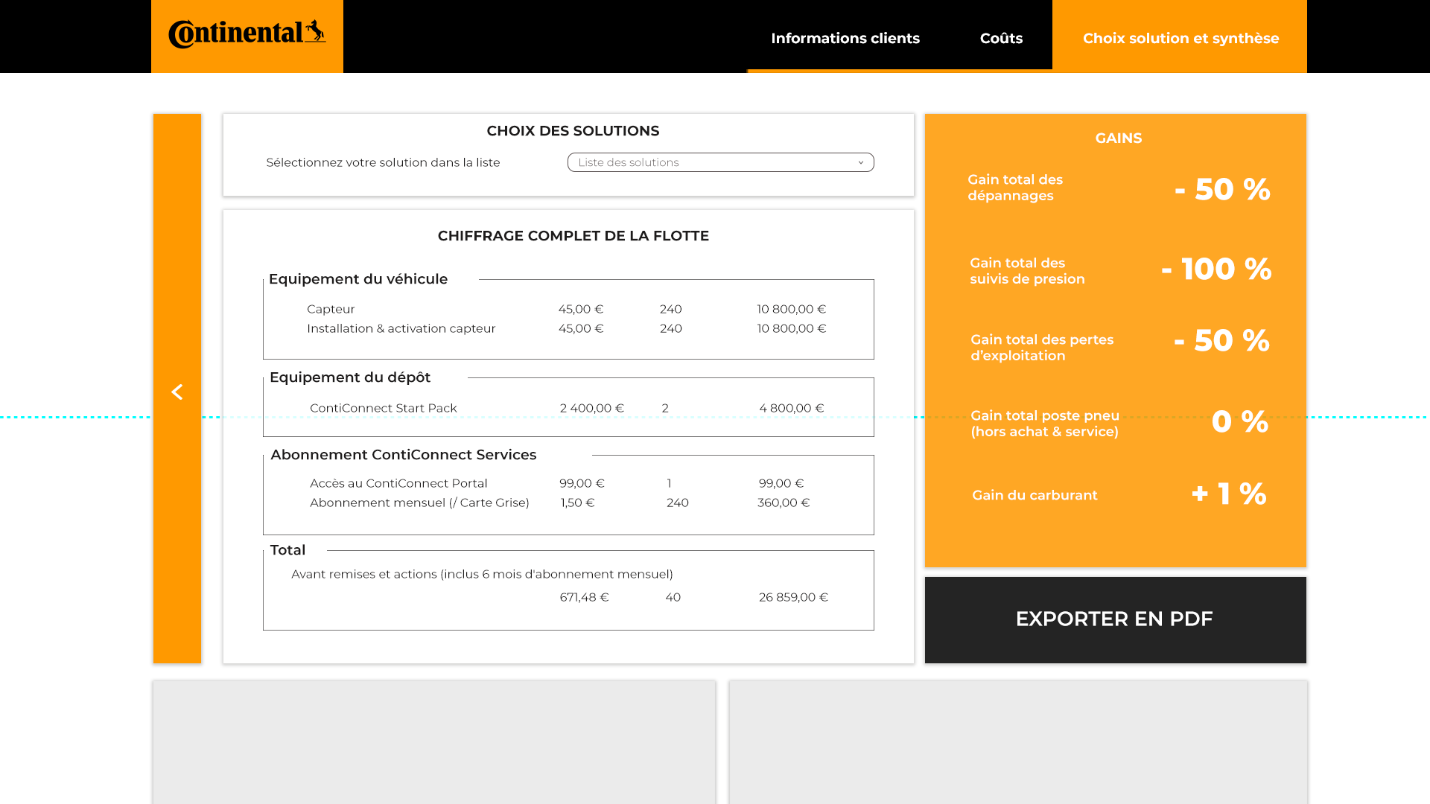The image size is (1430, 804).
Task: Open the Liste des solutions dropdown
Action: click(719, 162)
